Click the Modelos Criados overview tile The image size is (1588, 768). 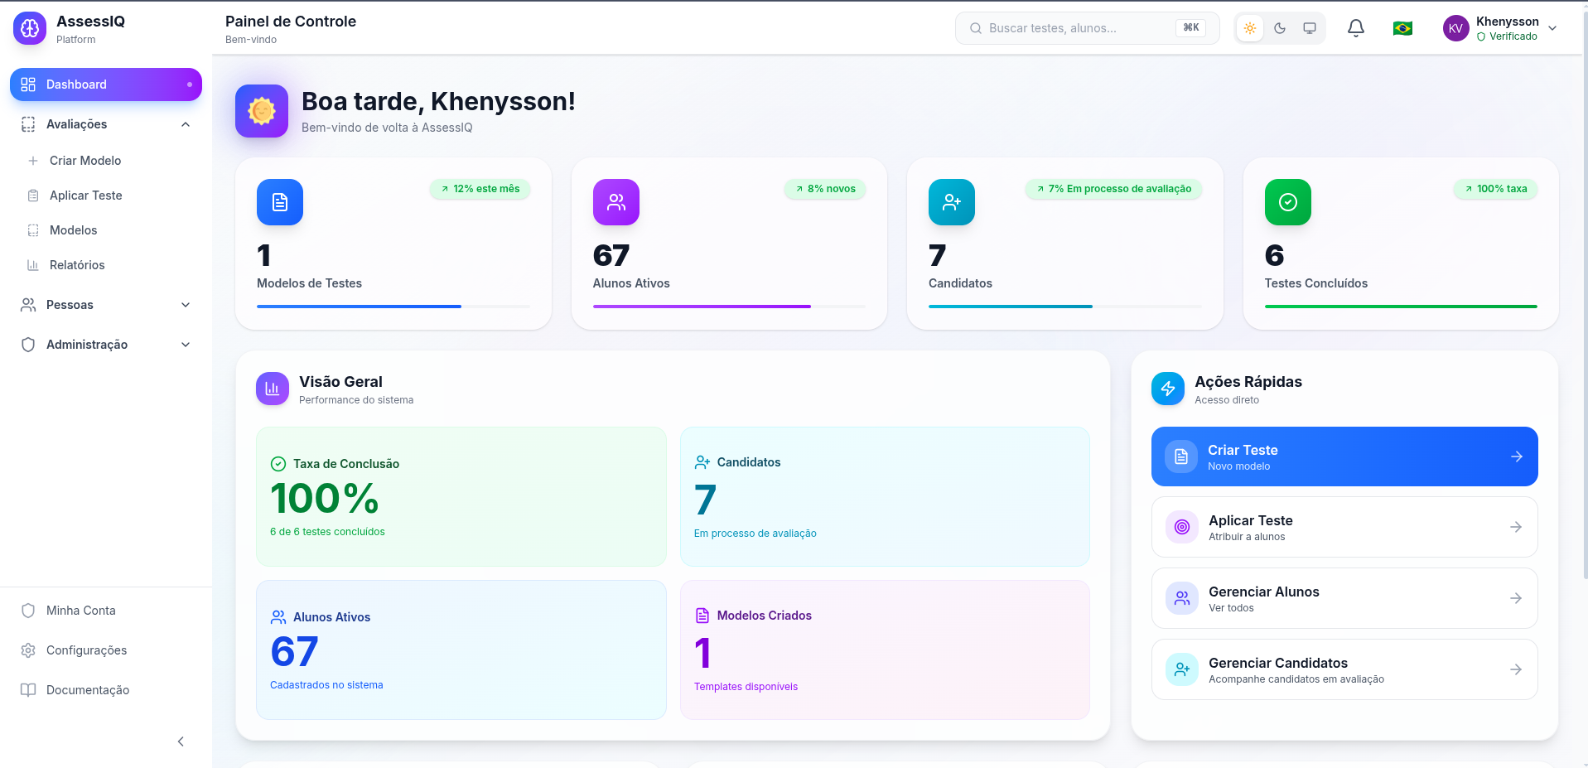click(885, 650)
